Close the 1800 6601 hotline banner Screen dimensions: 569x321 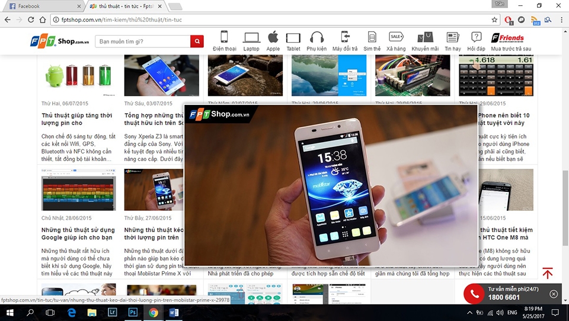pyautogui.click(x=554, y=294)
